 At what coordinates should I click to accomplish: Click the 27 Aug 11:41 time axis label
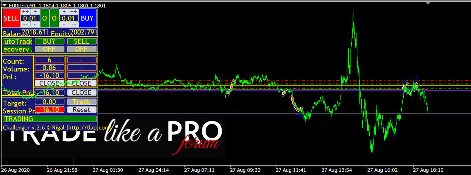click(291, 170)
